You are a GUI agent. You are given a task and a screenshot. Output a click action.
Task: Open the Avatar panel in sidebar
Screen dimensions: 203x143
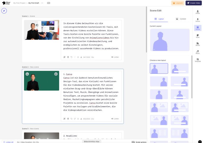click(197, 12)
